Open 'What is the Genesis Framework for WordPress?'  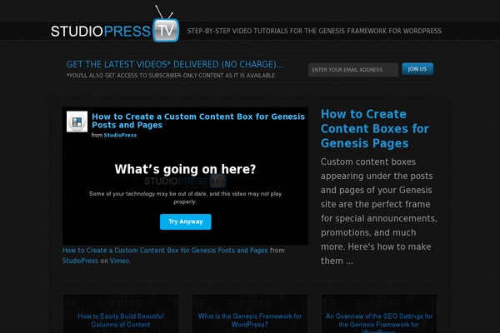coord(250,321)
